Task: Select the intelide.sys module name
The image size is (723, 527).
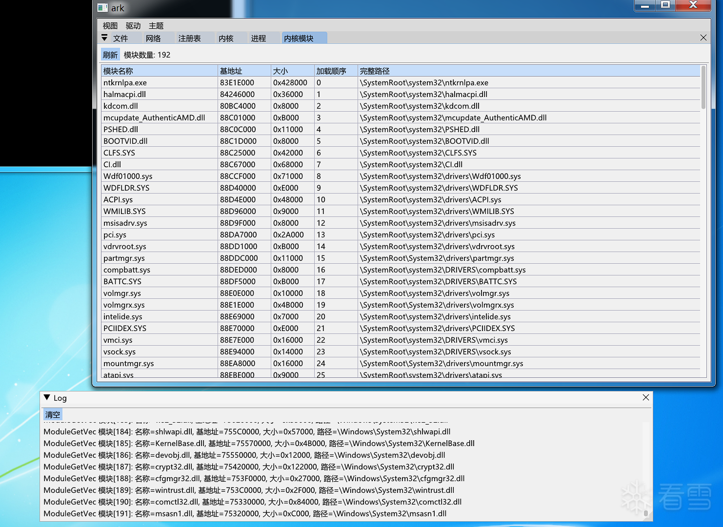Action: tap(123, 316)
